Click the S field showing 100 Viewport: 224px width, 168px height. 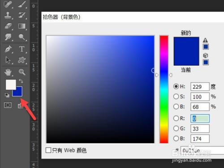coord(200,97)
